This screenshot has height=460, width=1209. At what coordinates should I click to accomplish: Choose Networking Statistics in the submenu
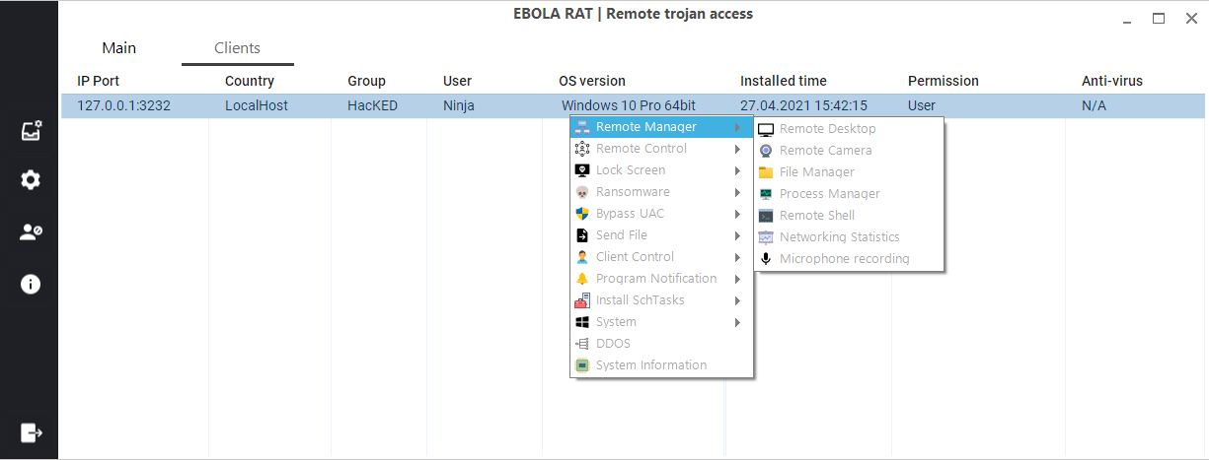[x=839, y=237]
